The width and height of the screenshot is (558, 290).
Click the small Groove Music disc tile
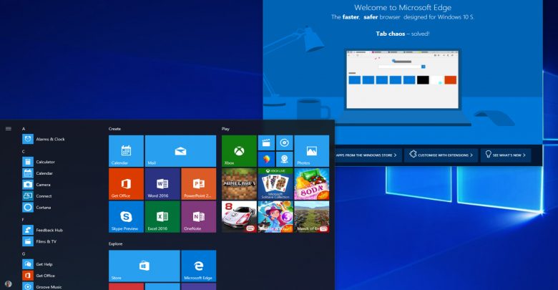point(284,143)
